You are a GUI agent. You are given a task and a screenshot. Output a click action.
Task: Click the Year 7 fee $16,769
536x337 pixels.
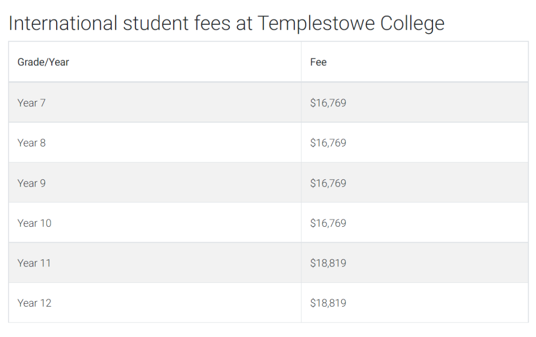[328, 103]
